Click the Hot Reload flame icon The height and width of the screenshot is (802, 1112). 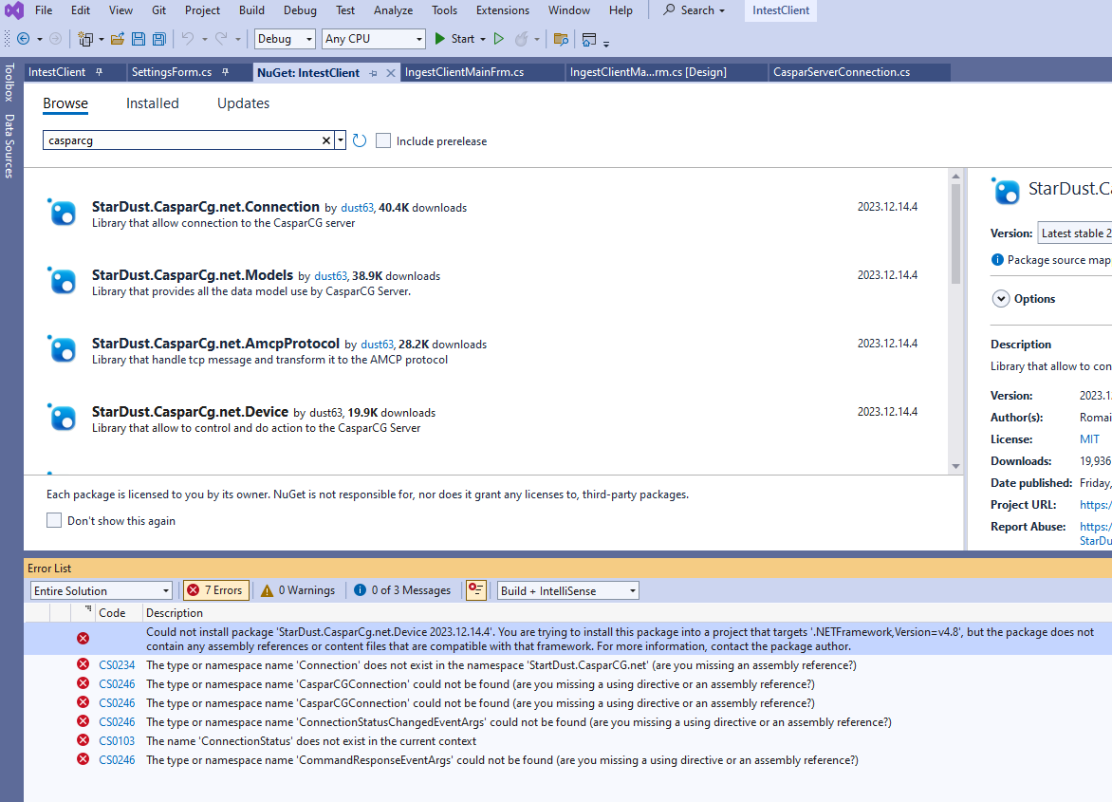(521, 39)
